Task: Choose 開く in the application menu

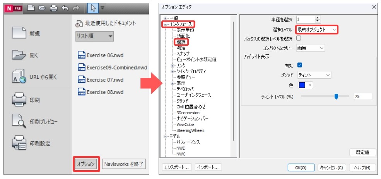Action: [x=25, y=55]
